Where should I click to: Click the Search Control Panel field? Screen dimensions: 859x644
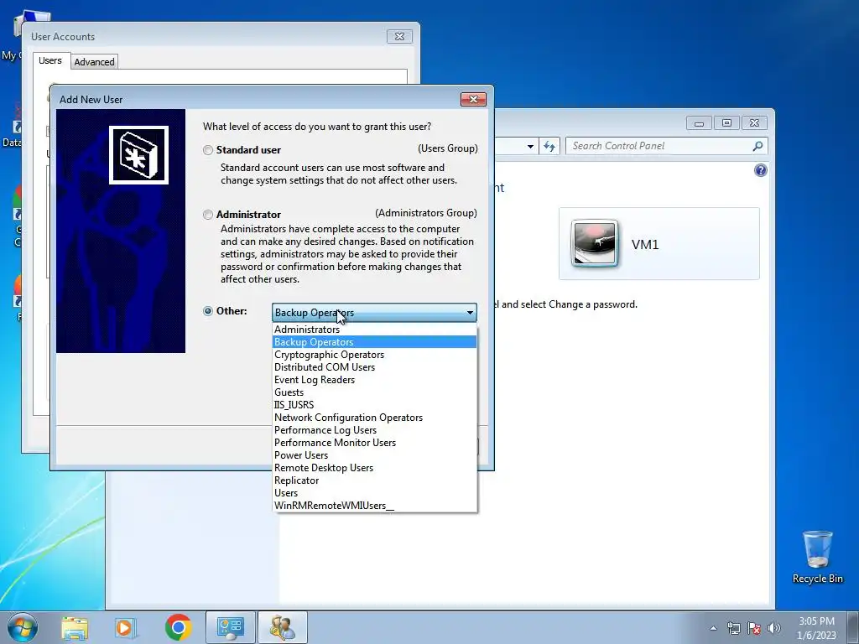click(660, 146)
